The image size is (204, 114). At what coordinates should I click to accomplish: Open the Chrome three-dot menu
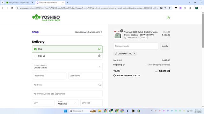click(x=201, y=8)
